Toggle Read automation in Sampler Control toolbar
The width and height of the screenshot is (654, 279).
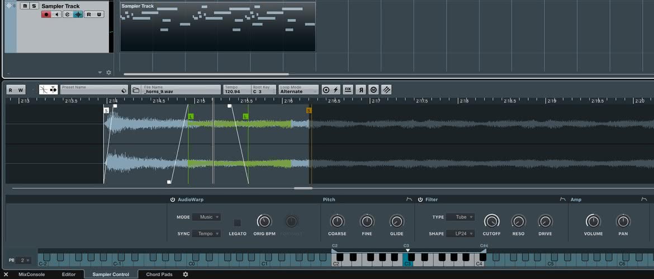click(11, 89)
